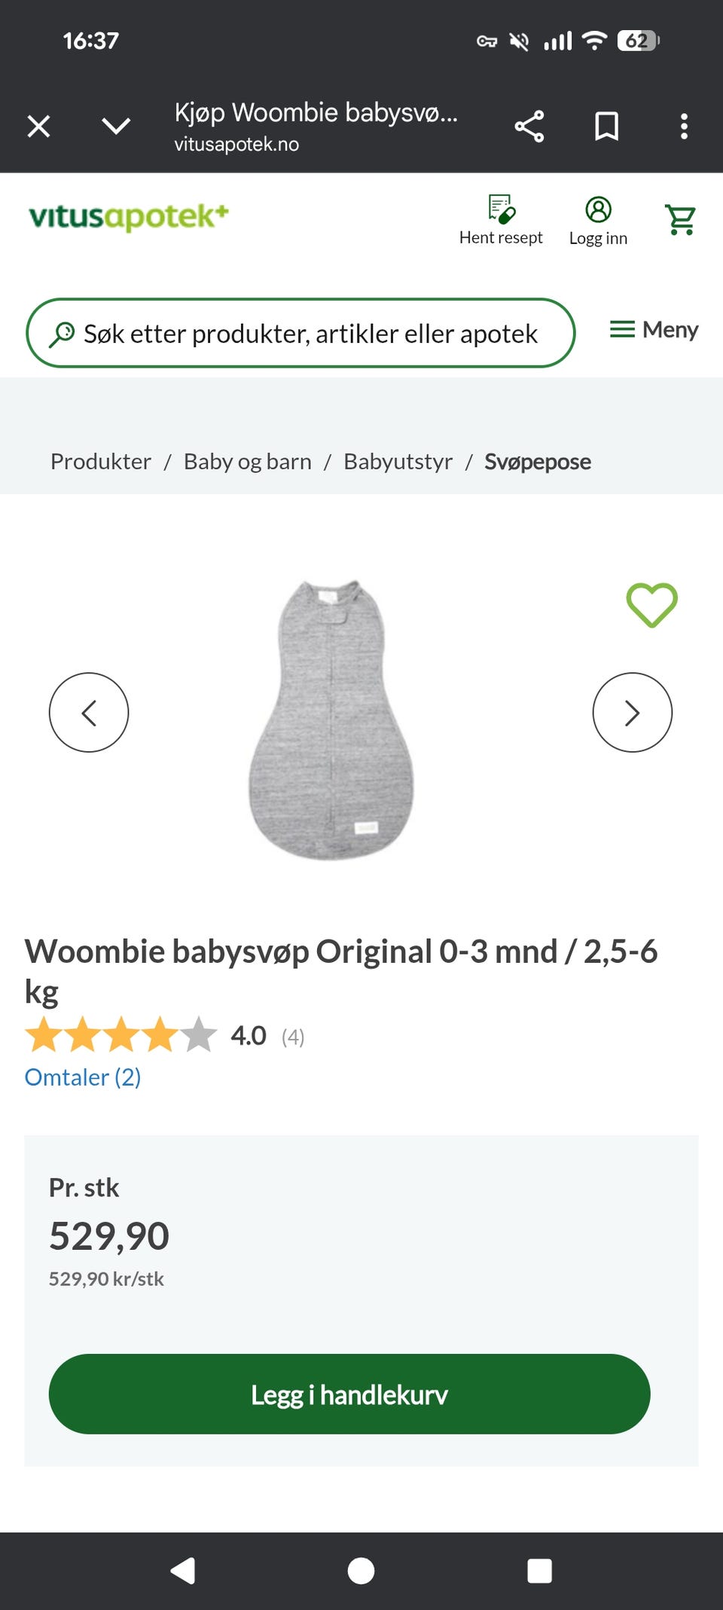Open the three-dot browser menu

(x=684, y=126)
